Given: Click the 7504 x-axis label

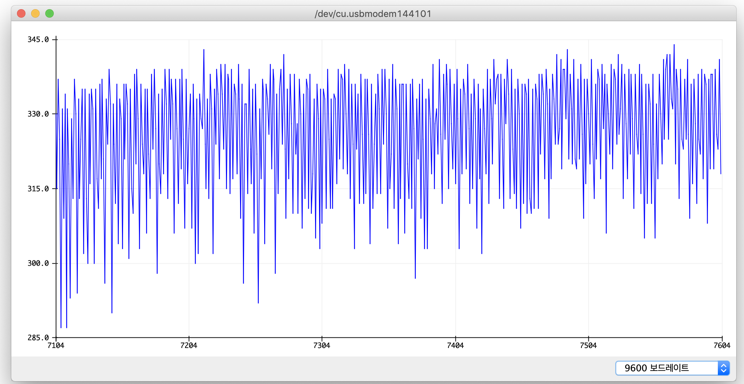Looking at the screenshot, I should [588, 346].
